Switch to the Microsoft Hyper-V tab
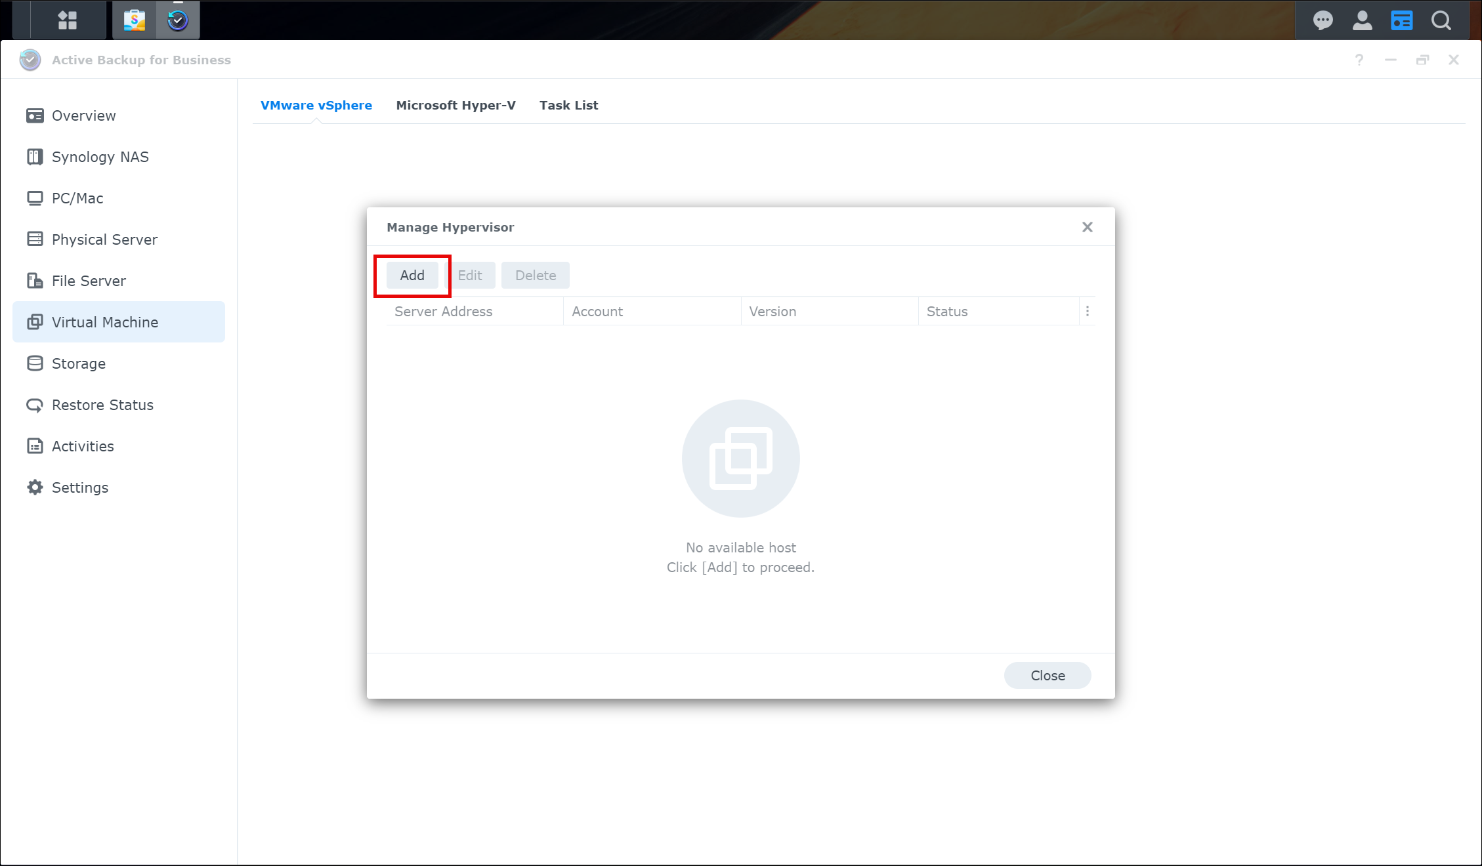1482x866 pixels. click(x=455, y=105)
